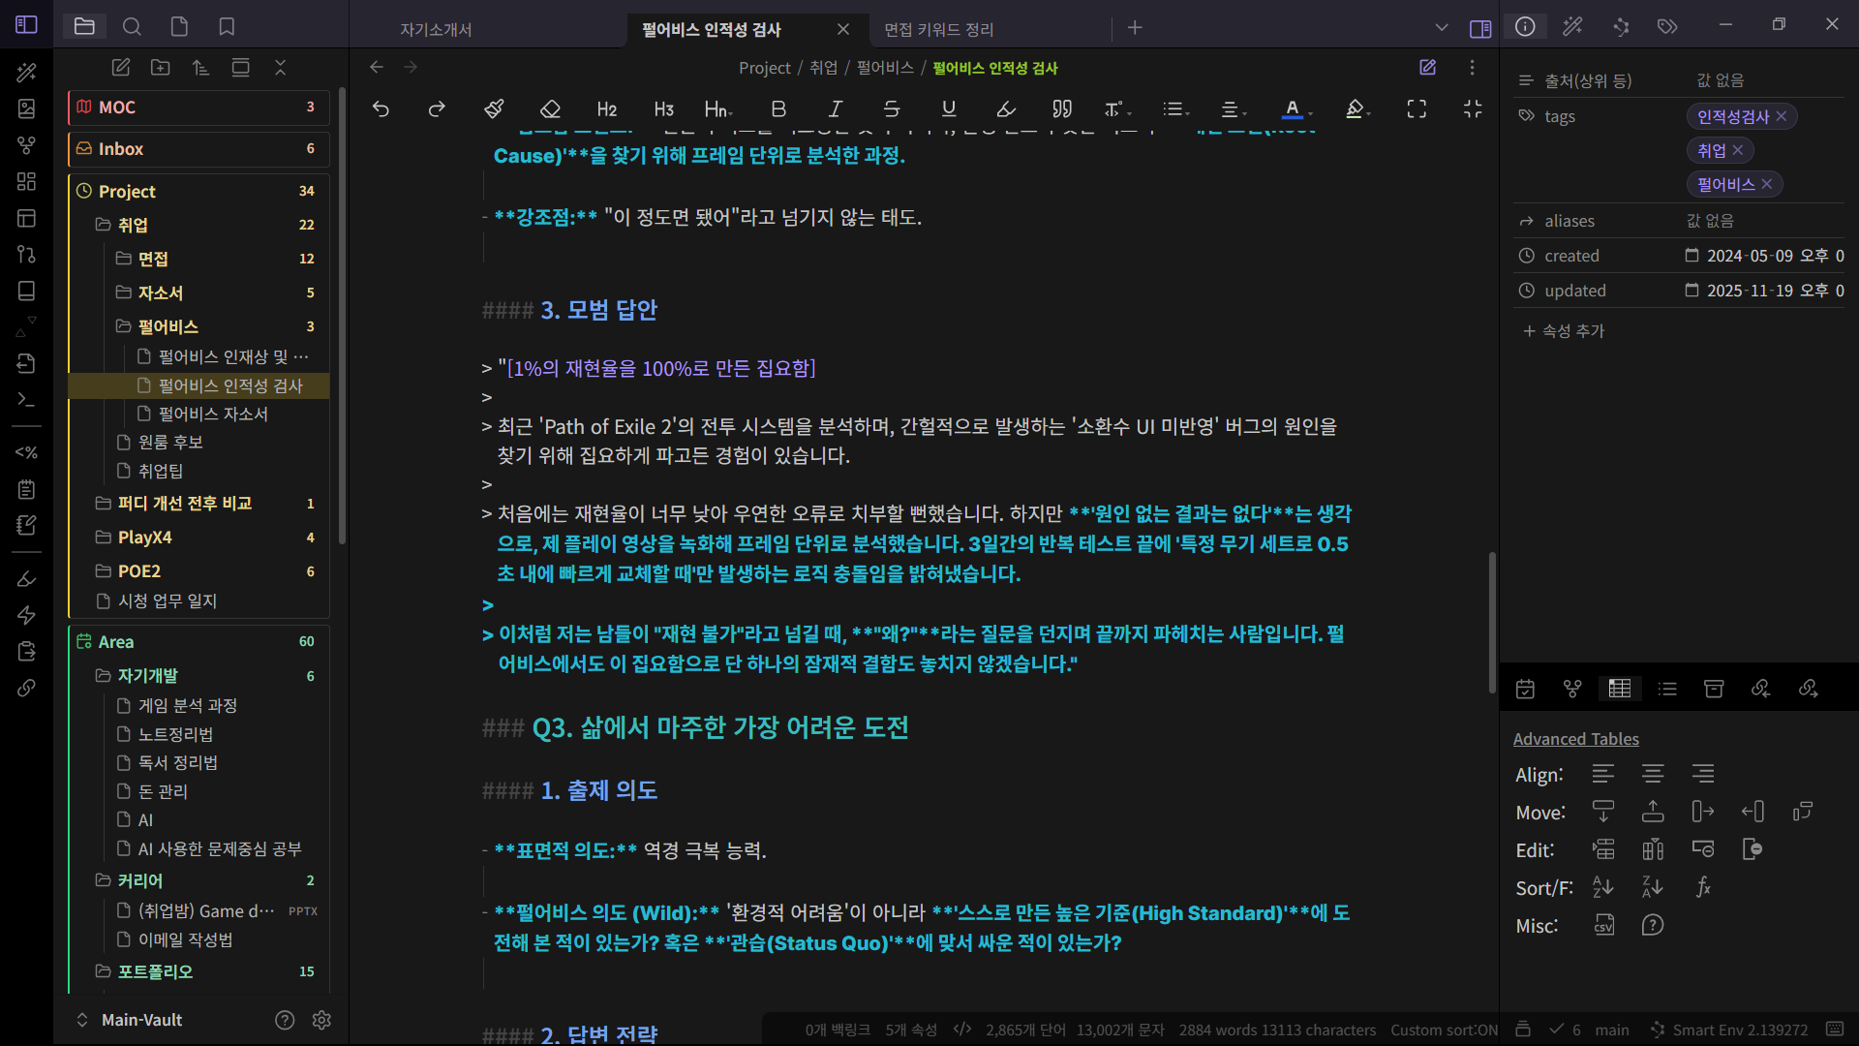
Task: Remove the 인적성검사 tag
Action: coord(1782,116)
